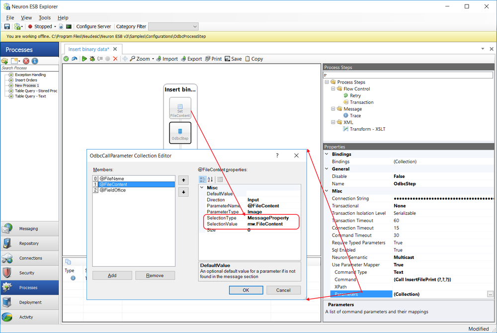This screenshot has height=333, width=497.
Task: Open the Tools menu
Action: coord(45,18)
